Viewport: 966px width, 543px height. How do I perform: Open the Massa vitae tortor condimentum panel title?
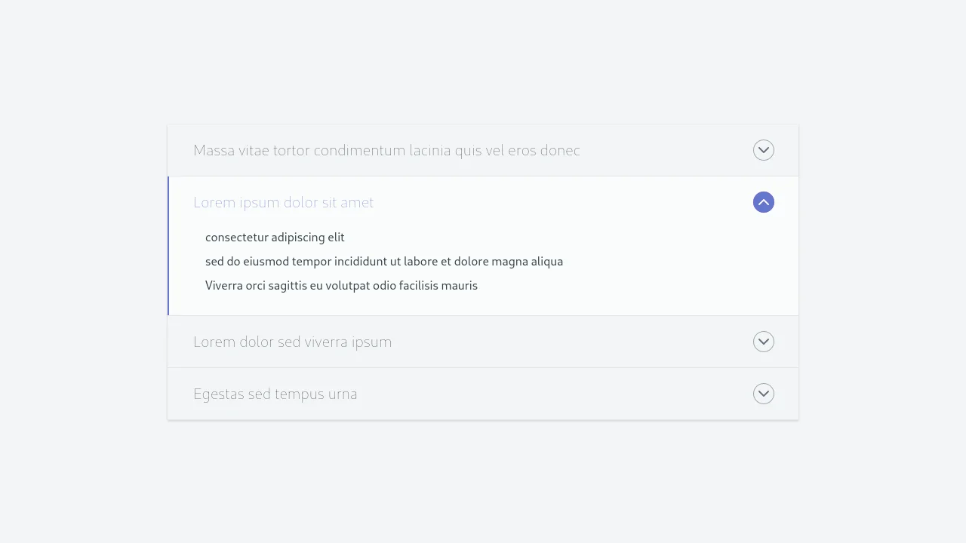point(386,150)
